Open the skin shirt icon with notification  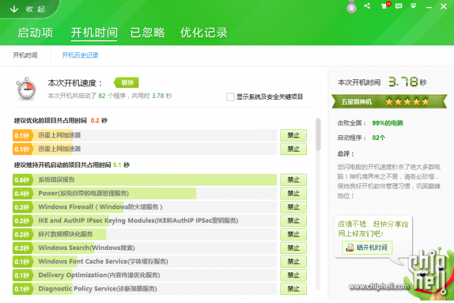pos(385,5)
